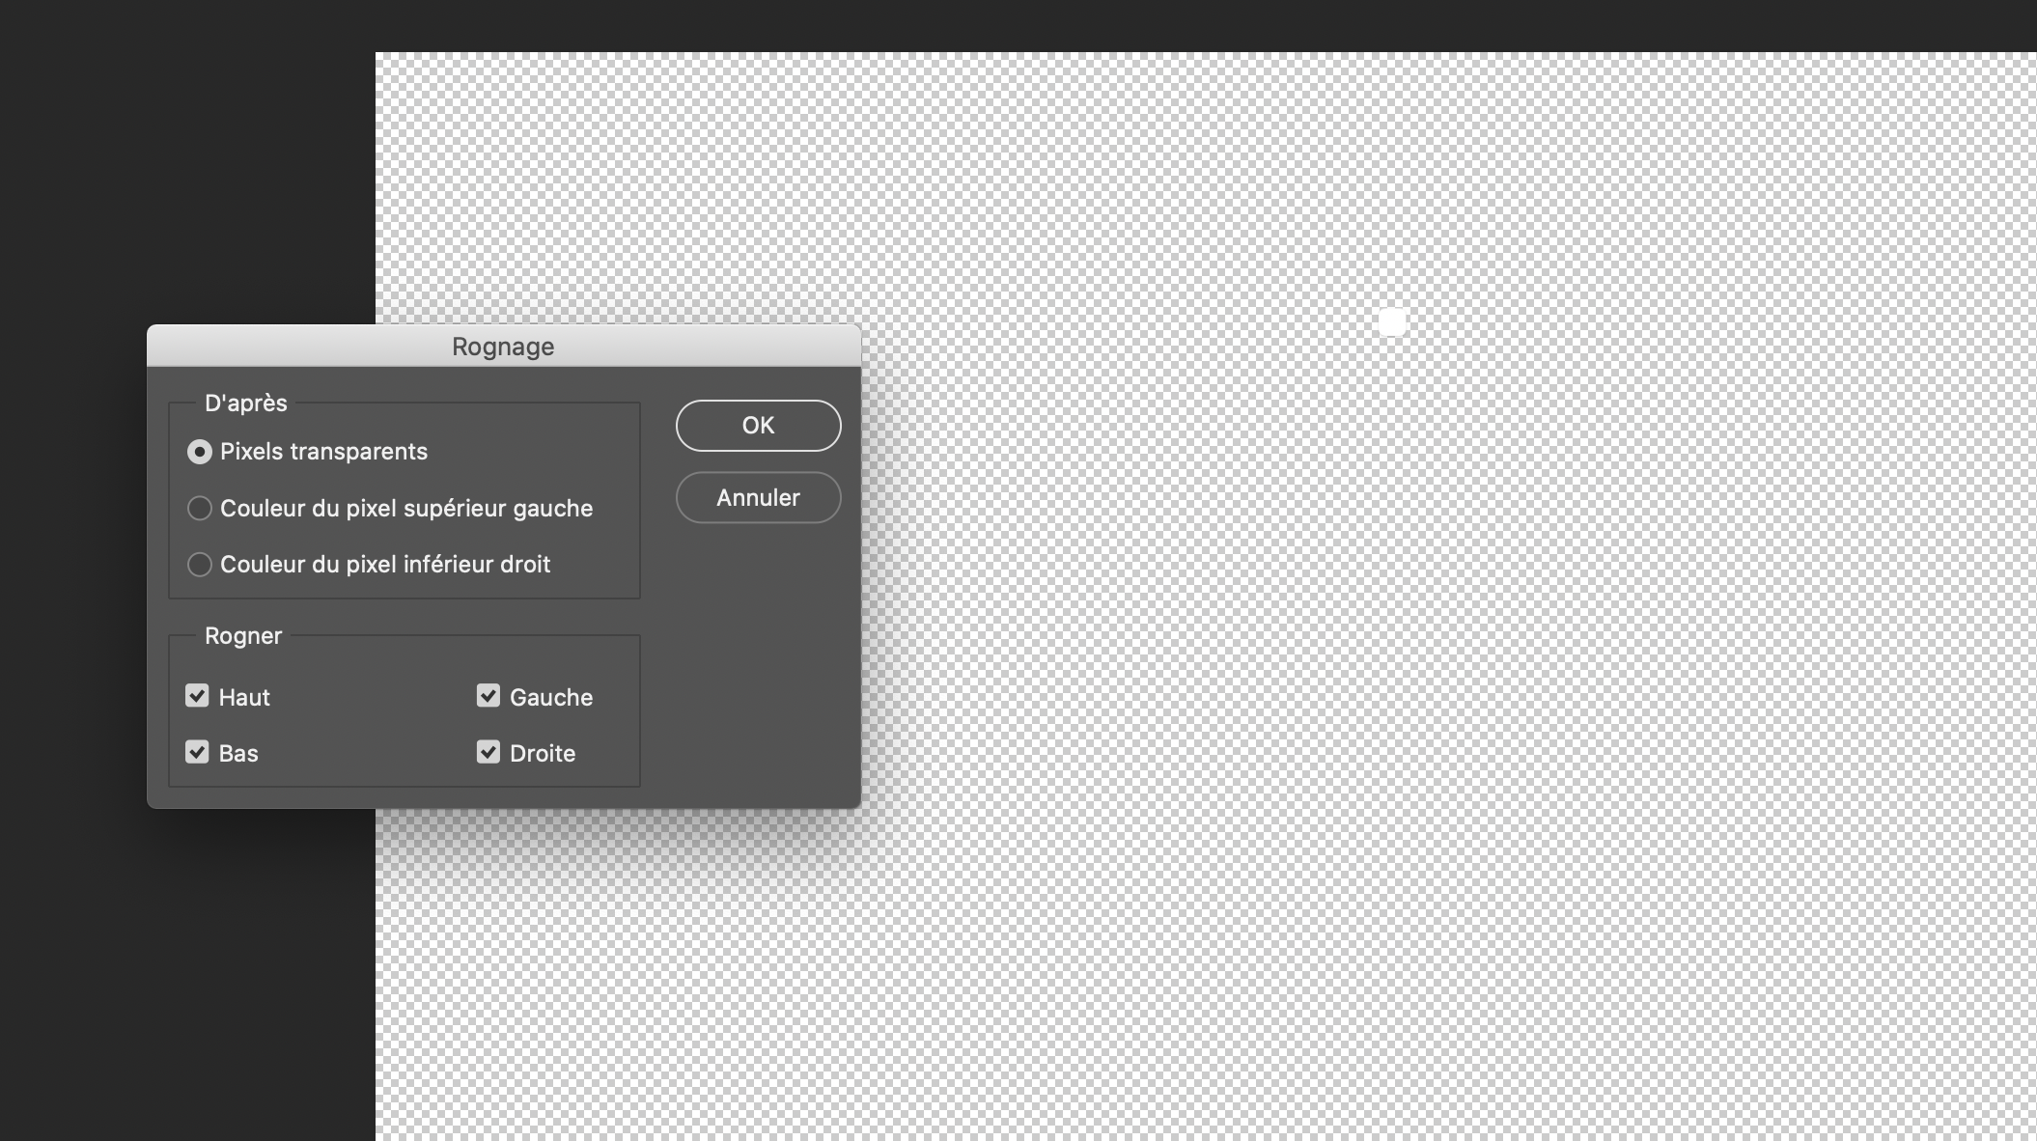Click the "D'après" group label

pyautogui.click(x=244, y=403)
